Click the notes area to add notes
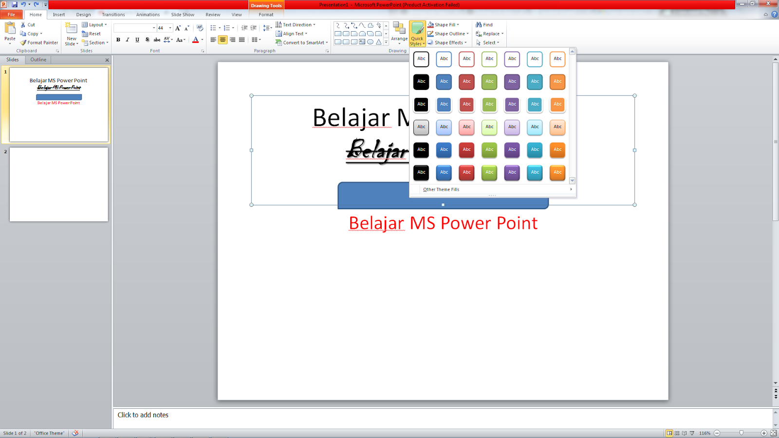The height and width of the screenshot is (438, 779). tap(443, 418)
